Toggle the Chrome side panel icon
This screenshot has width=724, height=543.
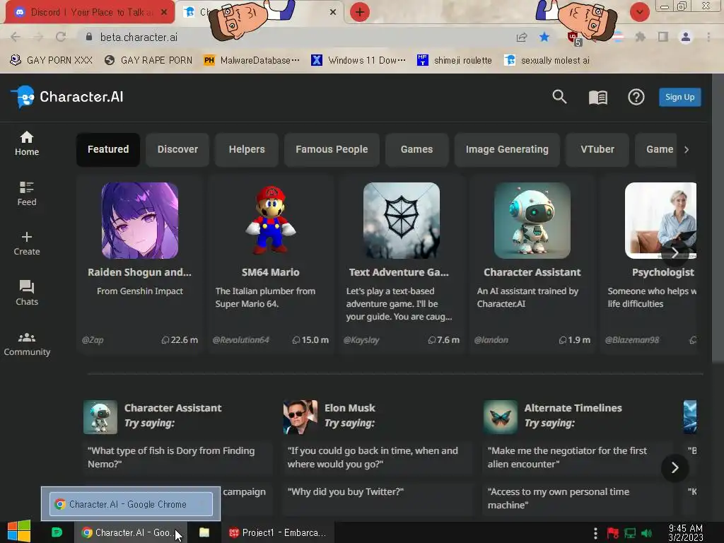(x=663, y=37)
